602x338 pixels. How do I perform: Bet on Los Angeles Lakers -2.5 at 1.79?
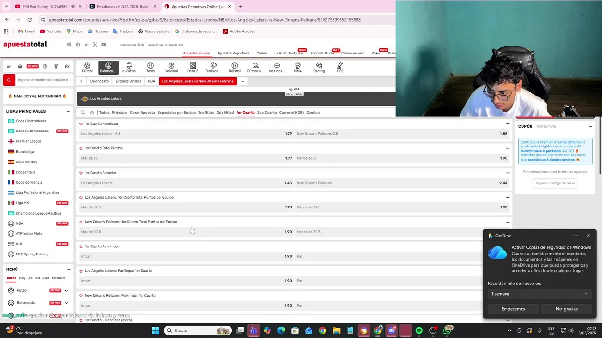pos(186,134)
